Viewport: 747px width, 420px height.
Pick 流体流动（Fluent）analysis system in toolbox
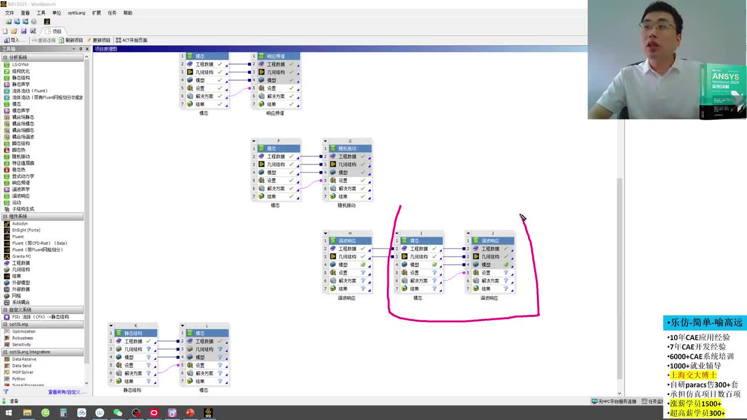(30, 91)
